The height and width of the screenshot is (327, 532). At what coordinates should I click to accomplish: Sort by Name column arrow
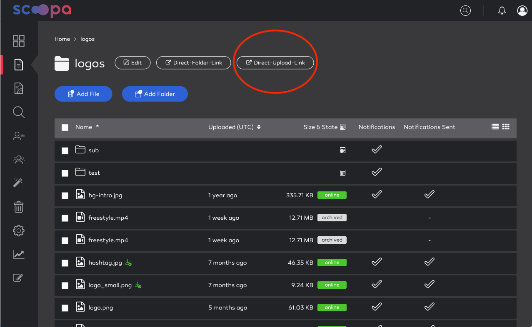click(97, 126)
